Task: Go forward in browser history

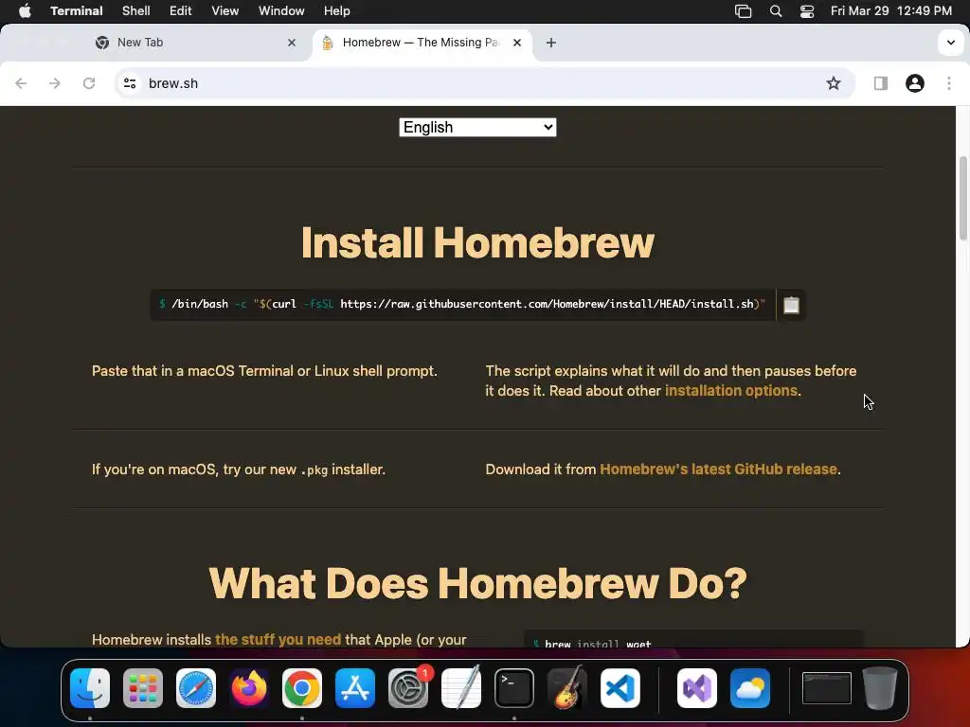Action: click(55, 83)
